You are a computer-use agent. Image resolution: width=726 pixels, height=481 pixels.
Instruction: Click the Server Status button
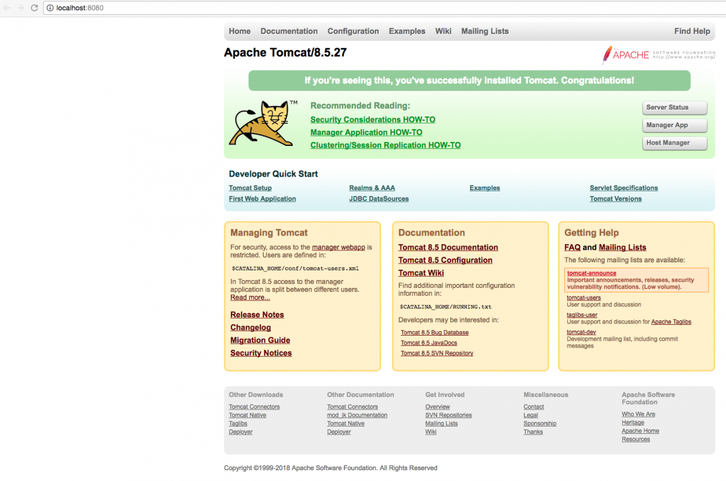[674, 107]
